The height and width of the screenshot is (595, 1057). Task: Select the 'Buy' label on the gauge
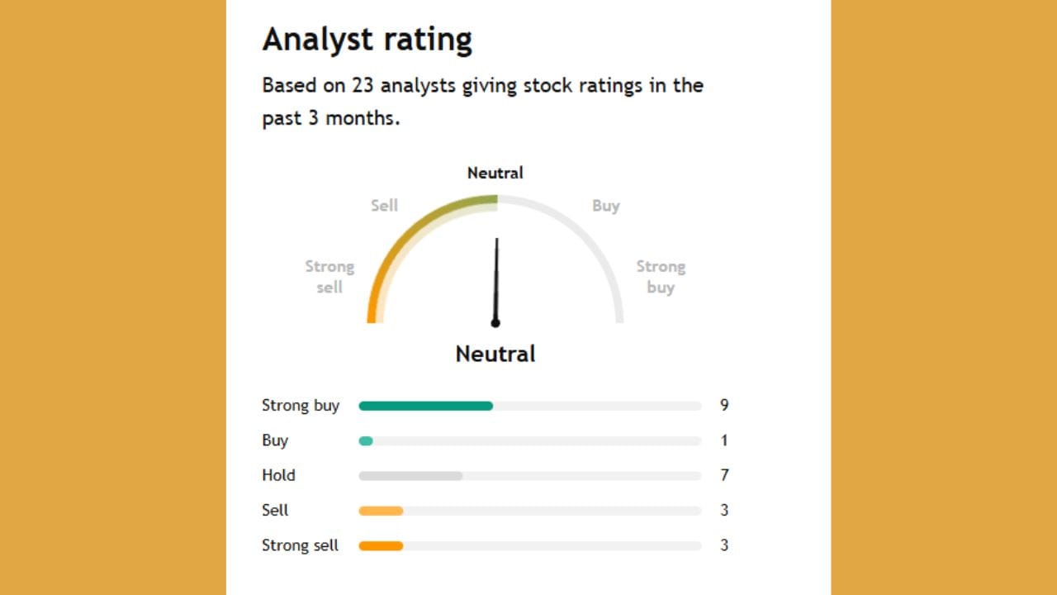[x=605, y=206]
